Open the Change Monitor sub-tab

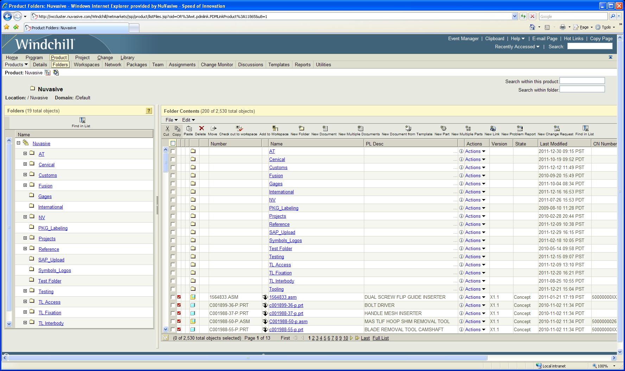tap(217, 64)
